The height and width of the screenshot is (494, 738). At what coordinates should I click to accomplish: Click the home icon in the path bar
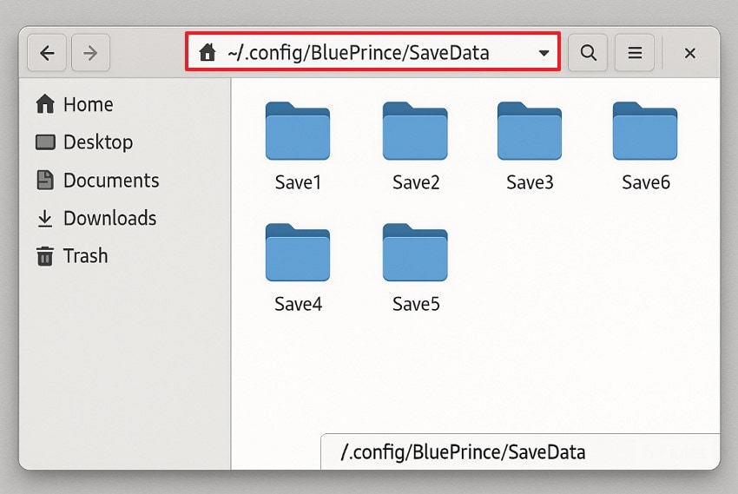208,52
